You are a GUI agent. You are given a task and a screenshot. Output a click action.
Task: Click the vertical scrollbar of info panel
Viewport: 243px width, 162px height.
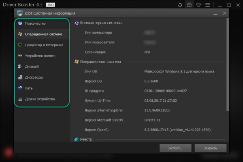(228, 64)
